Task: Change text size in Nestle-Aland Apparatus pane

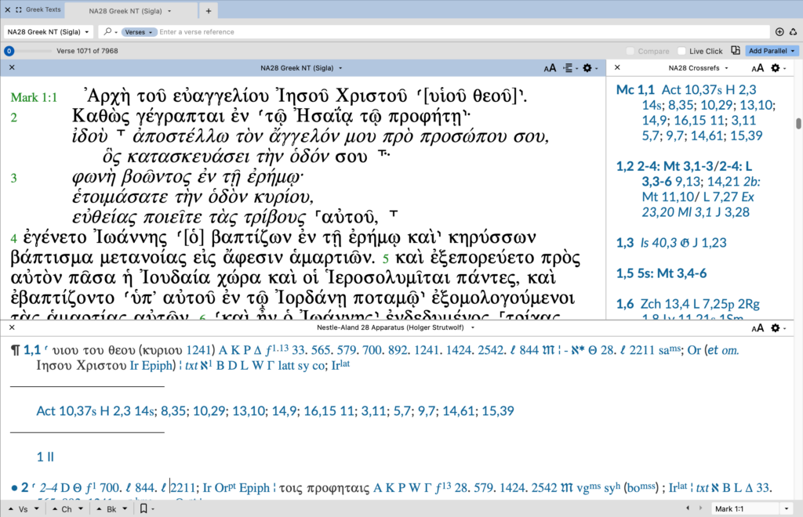Action: click(x=758, y=327)
